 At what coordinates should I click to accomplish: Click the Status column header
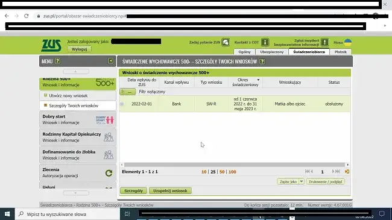pos(334,82)
